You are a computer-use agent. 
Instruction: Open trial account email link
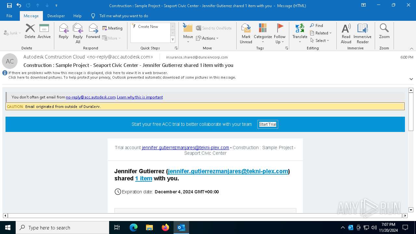[x=186, y=148]
